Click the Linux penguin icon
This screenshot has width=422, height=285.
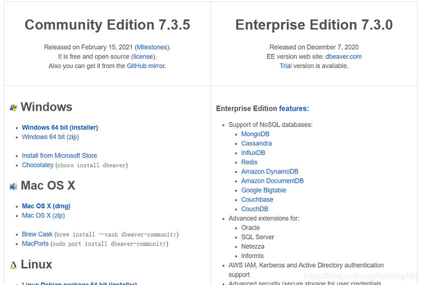14,265
